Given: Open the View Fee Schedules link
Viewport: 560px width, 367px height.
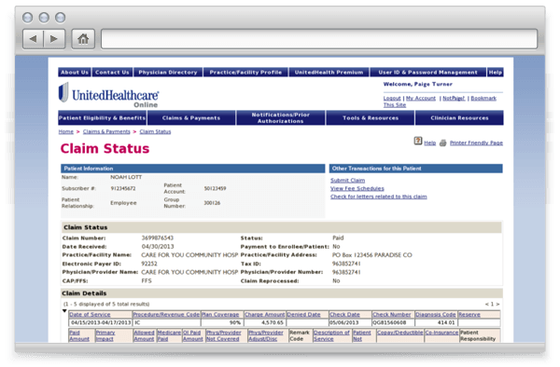Looking at the screenshot, I should click(x=357, y=188).
